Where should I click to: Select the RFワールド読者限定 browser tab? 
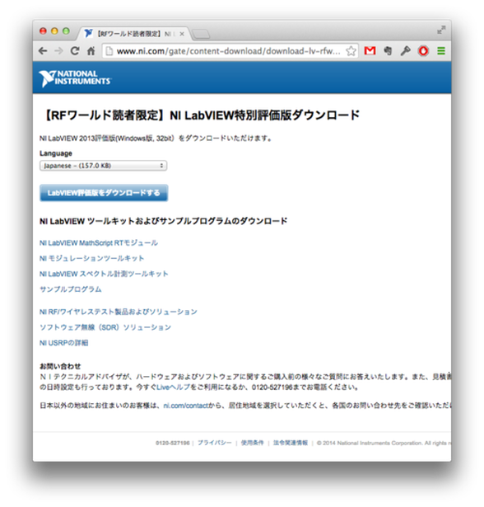coord(134,34)
